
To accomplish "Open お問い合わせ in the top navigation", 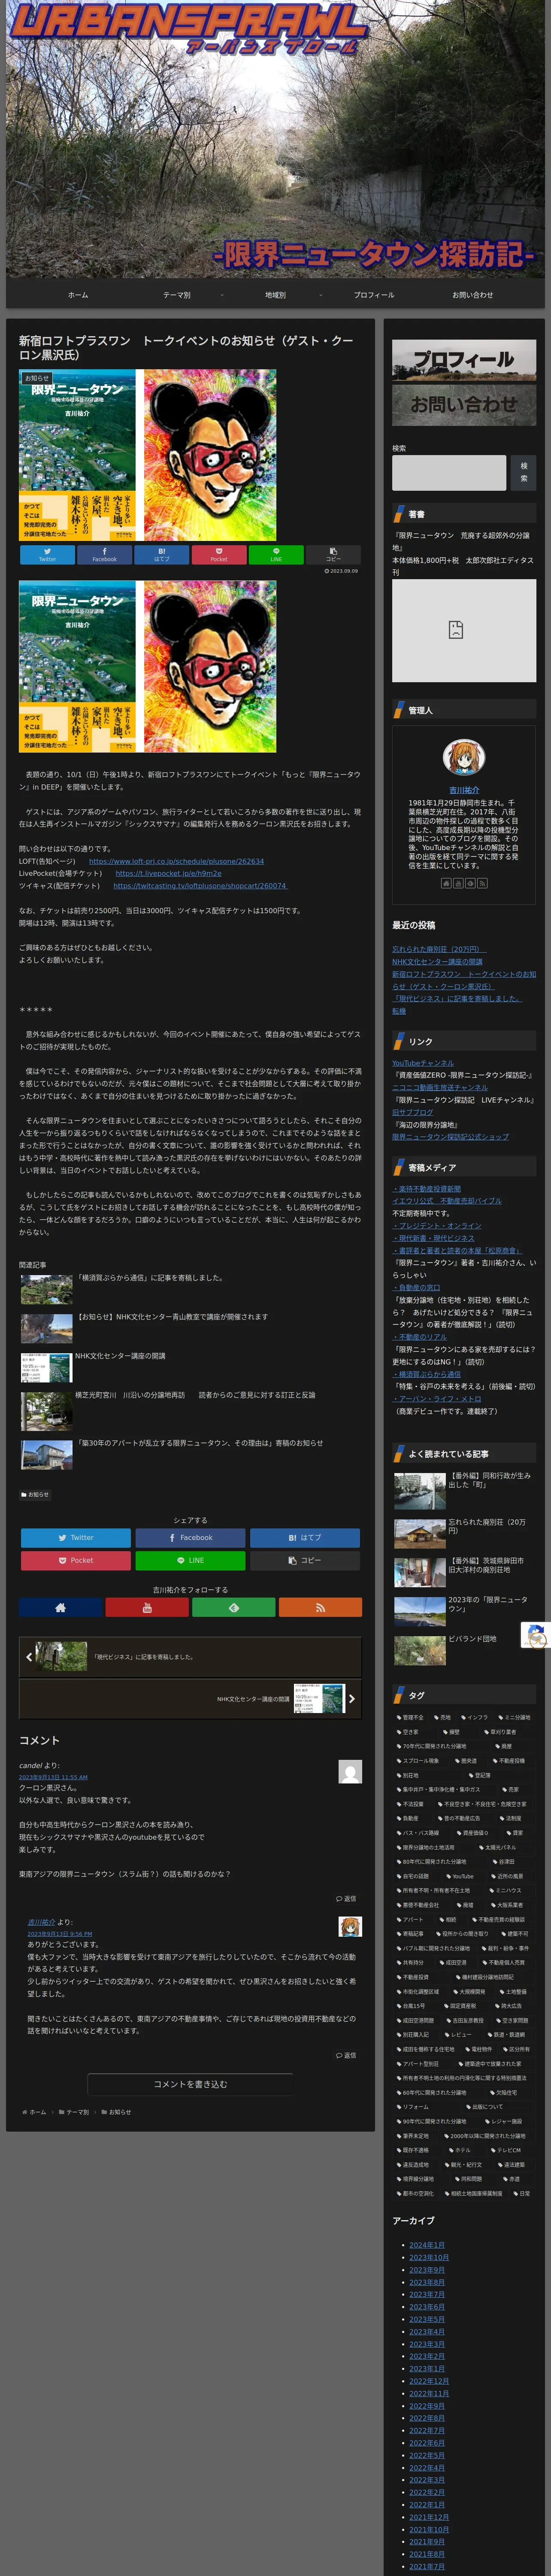I will pos(472,295).
